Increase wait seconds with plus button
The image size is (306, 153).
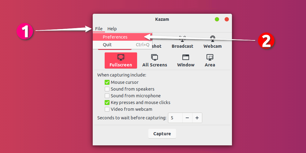[197, 118]
